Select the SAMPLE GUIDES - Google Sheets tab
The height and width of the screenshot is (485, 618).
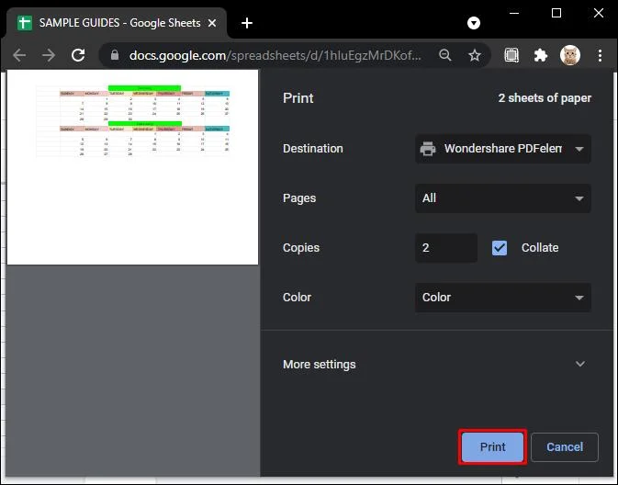[117, 23]
